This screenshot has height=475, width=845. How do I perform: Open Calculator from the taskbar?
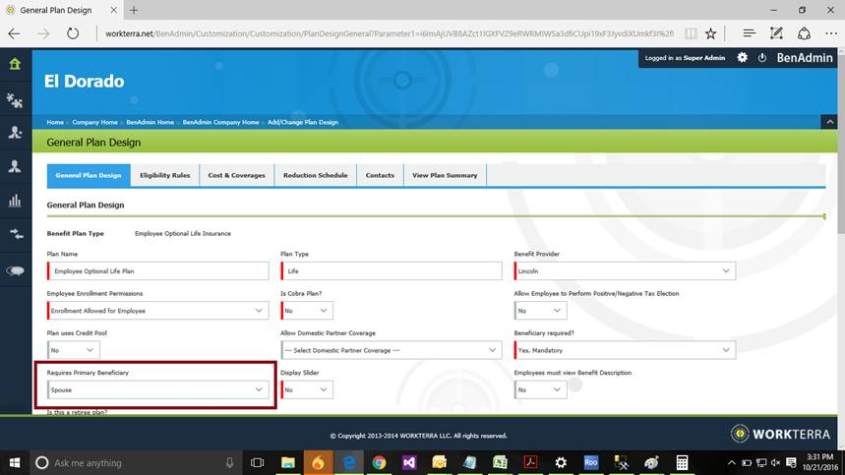tap(682, 462)
